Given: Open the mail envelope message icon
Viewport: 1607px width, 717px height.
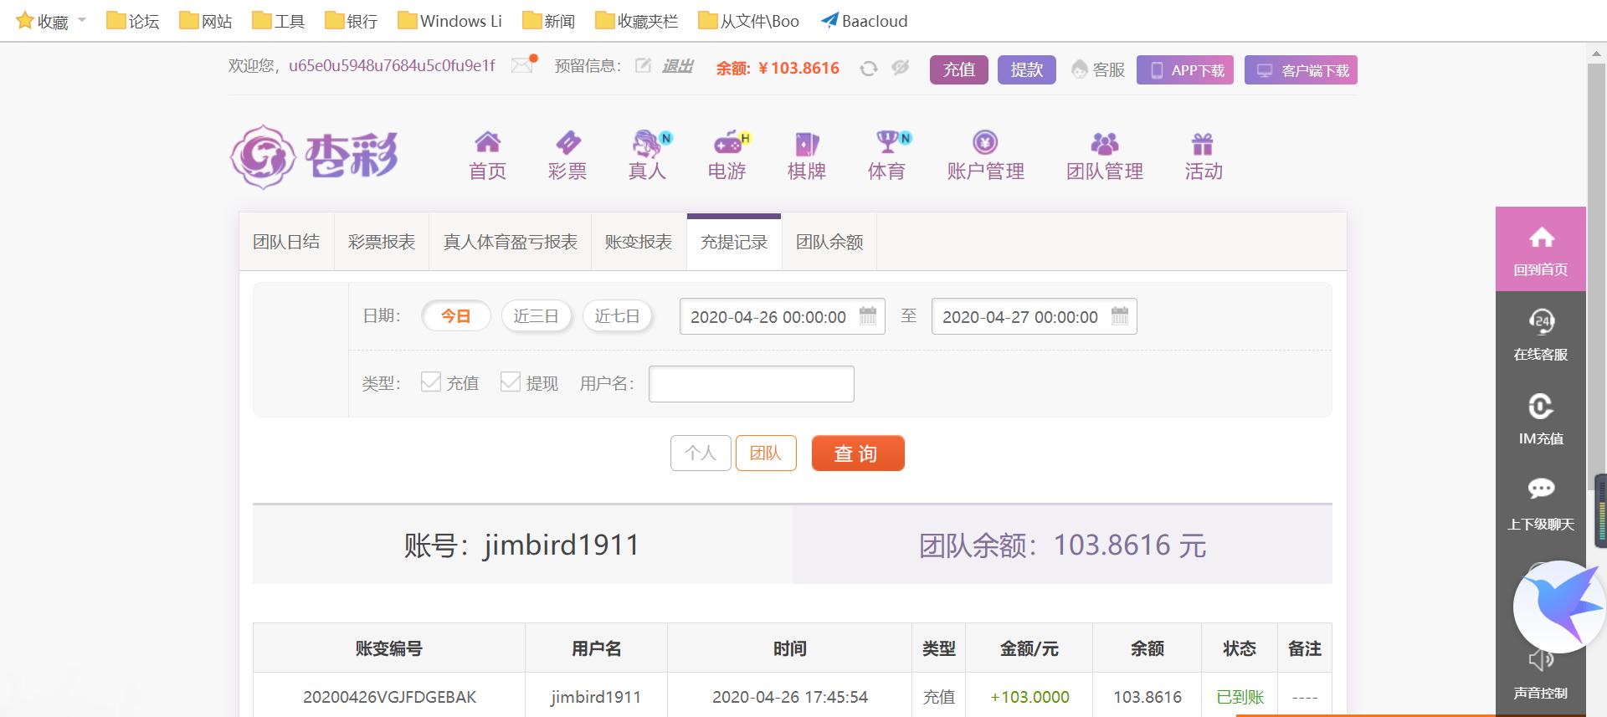Looking at the screenshot, I should pyautogui.click(x=522, y=64).
